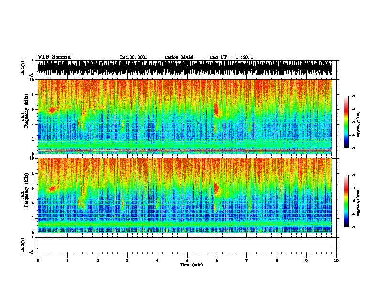Click the "9" minute tick on time axis
Image resolution: width=379 pixels, height=292 pixels.
coord(306,261)
